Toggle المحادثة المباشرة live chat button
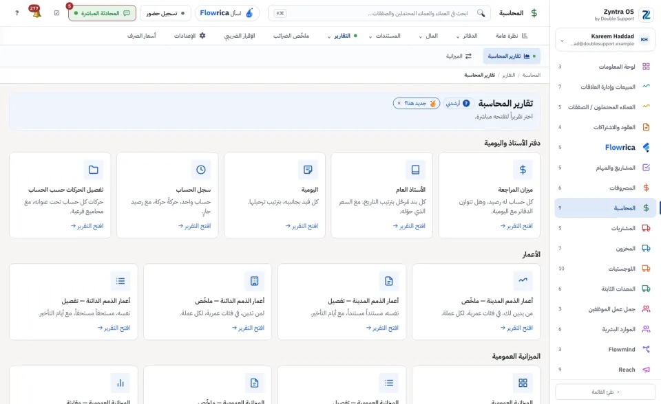Viewport: 661px width, 404px height. coord(102,13)
